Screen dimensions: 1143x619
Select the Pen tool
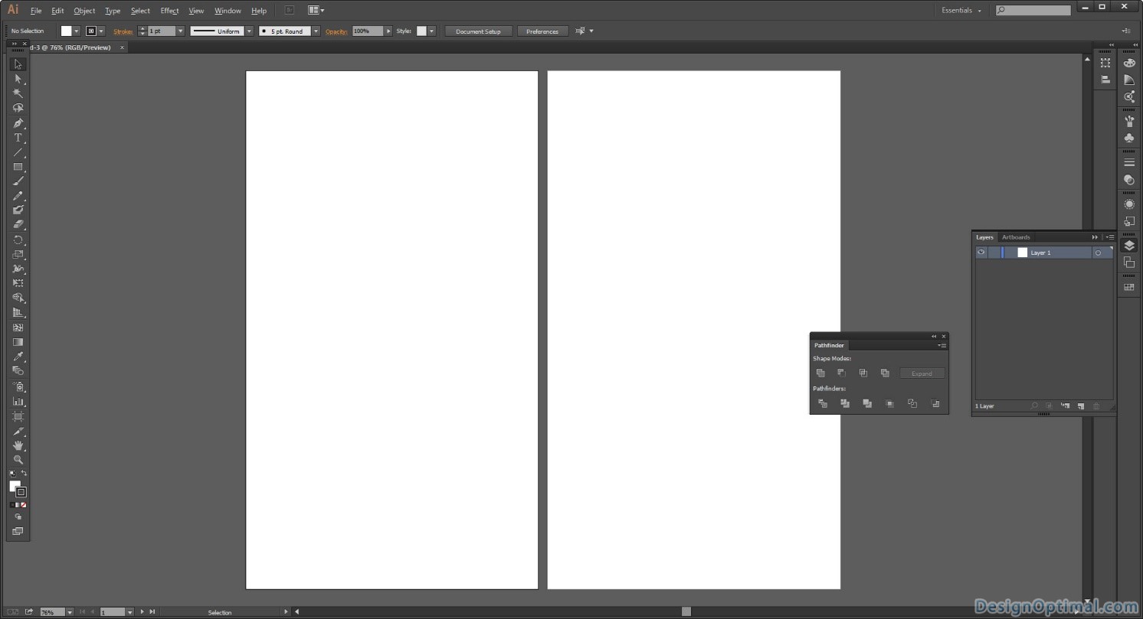(18, 123)
